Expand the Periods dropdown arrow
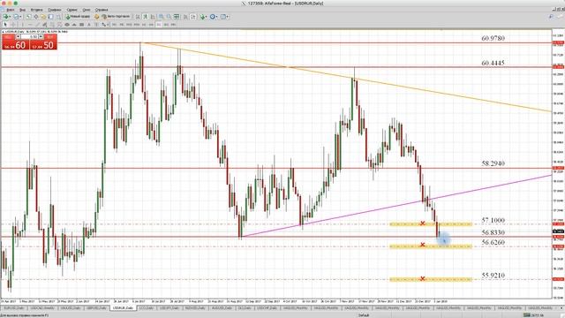The width and height of the screenshot is (565, 318). (217, 17)
